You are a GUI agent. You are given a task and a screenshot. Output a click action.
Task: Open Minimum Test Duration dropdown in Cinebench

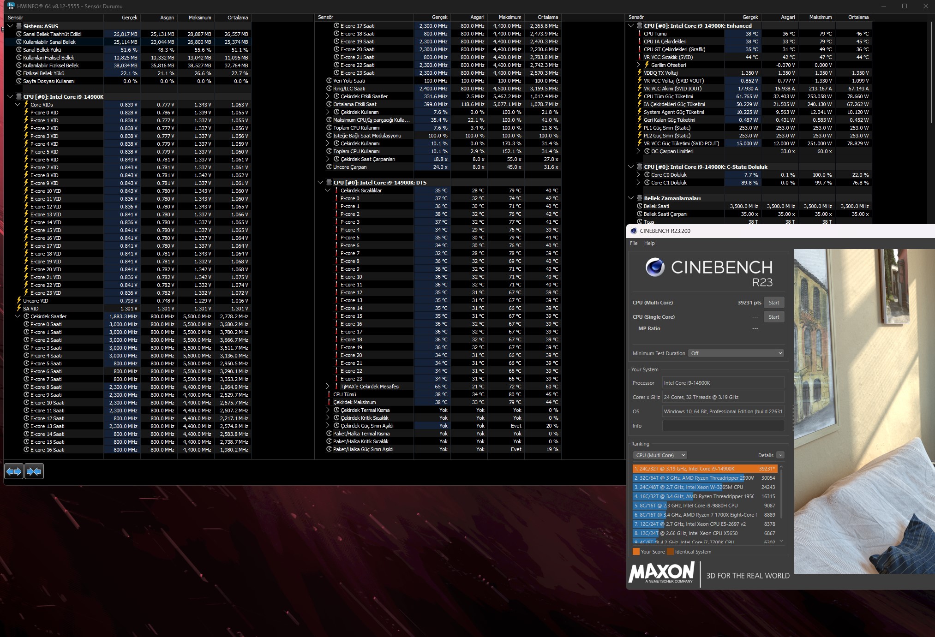pos(736,353)
